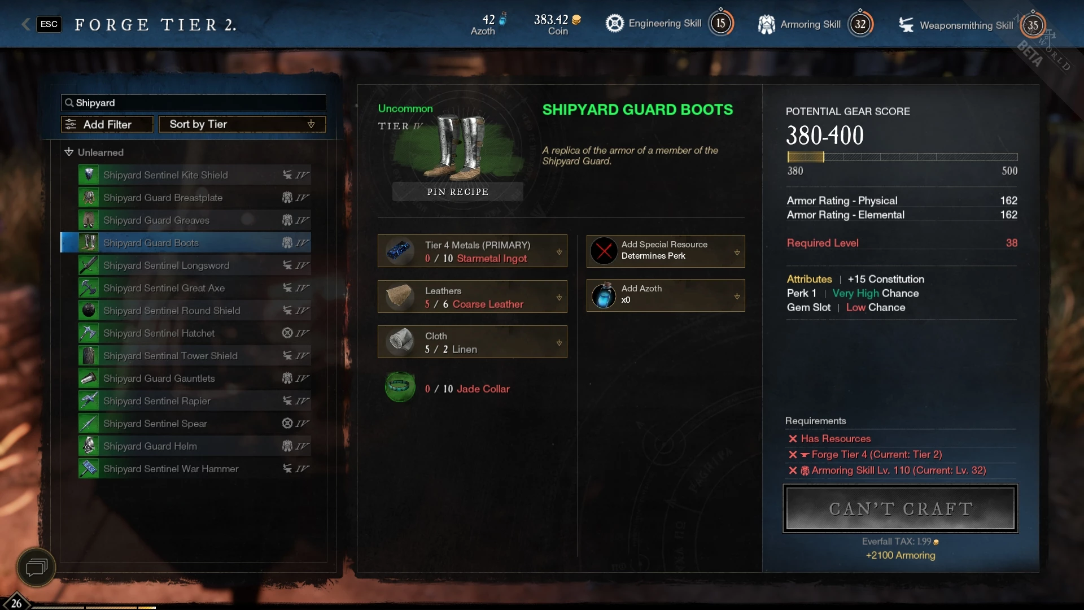This screenshot has height=610, width=1084.
Task: Select Shipyard Guard Breastplate recipe
Action: point(195,198)
